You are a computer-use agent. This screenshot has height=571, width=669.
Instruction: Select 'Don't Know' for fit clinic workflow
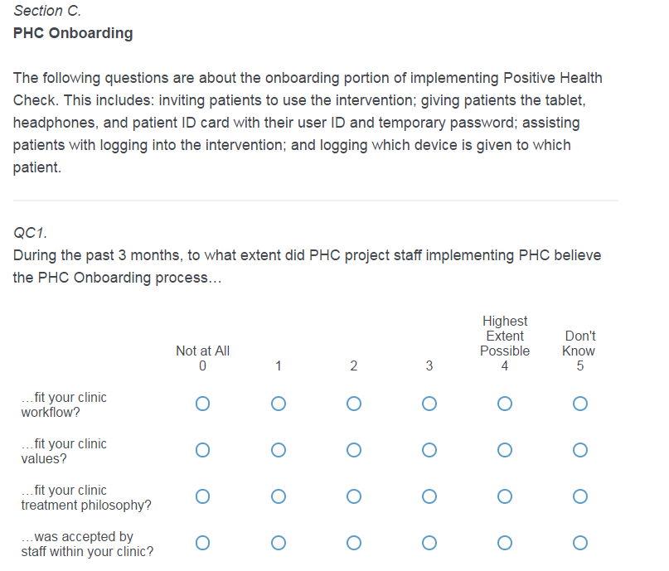pyautogui.click(x=579, y=404)
